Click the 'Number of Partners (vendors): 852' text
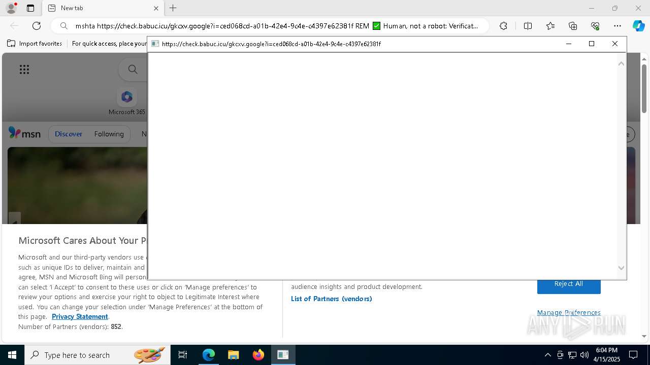 [71, 326]
